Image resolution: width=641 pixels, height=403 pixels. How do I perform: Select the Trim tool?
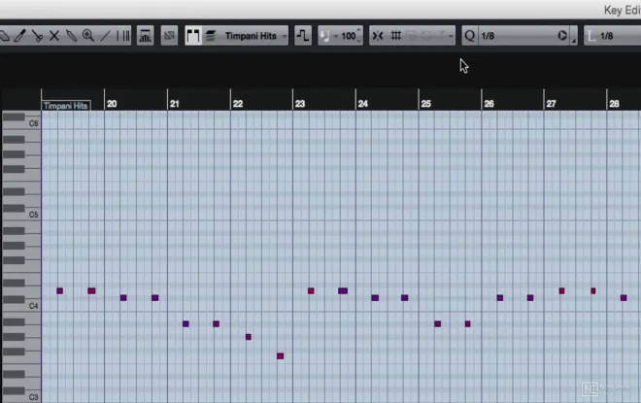(19, 36)
